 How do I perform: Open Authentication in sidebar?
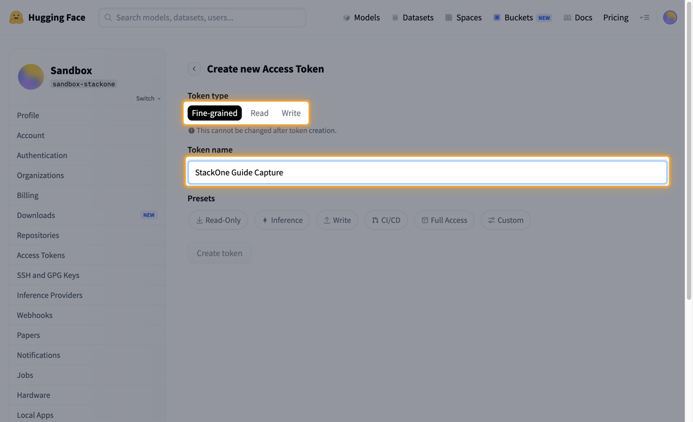pos(87,155)
